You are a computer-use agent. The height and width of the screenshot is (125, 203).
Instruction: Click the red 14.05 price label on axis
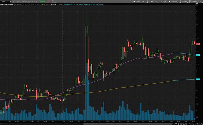coord(198,44)
